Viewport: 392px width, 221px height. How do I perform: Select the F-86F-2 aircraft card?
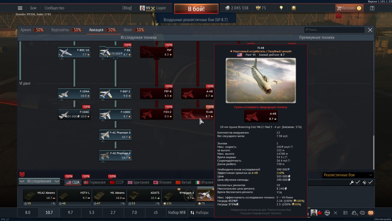pos(115,94)
